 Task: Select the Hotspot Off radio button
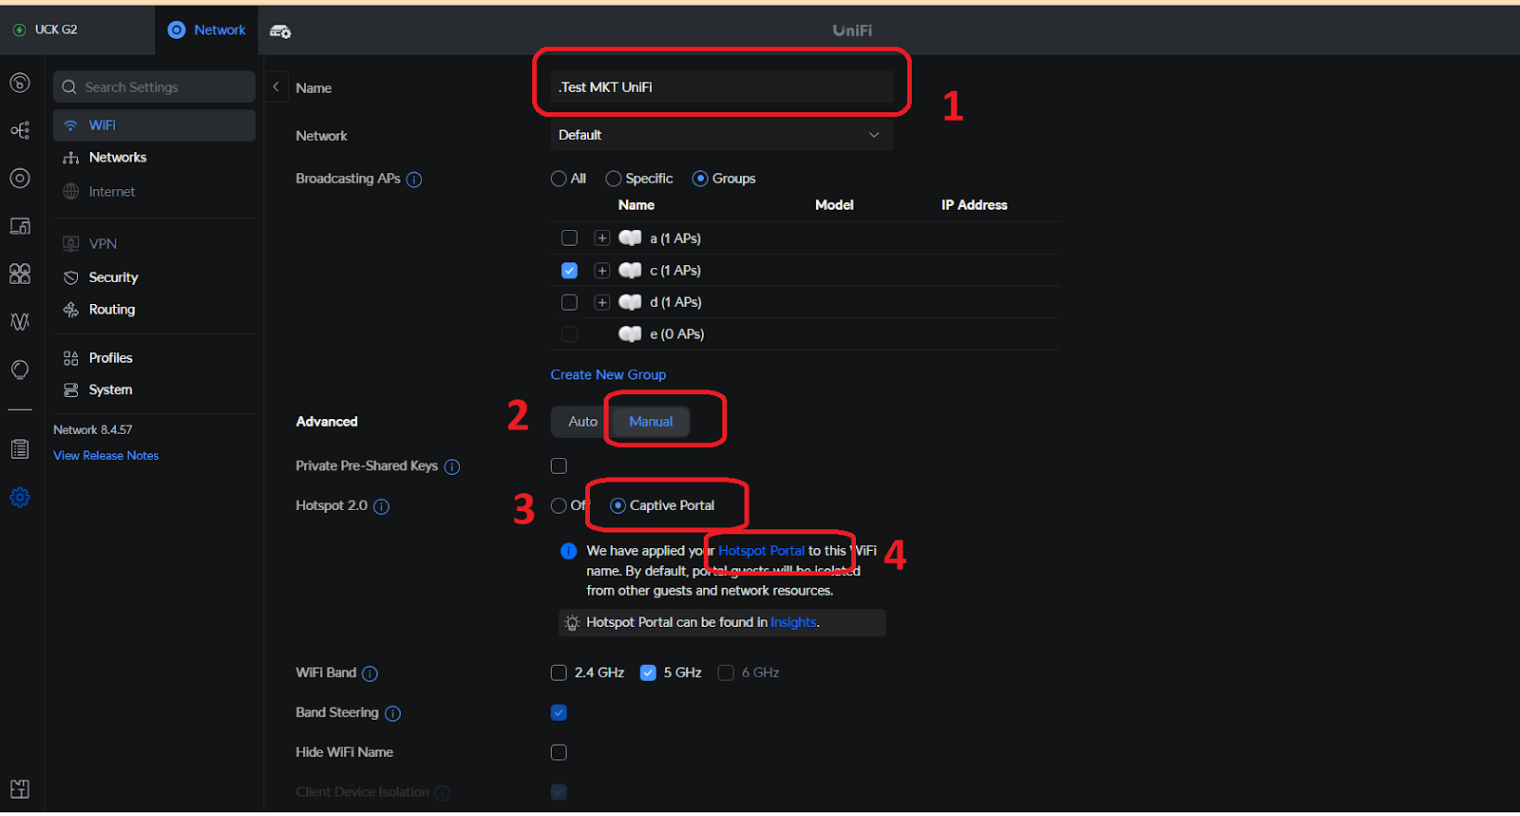(559, 505)
